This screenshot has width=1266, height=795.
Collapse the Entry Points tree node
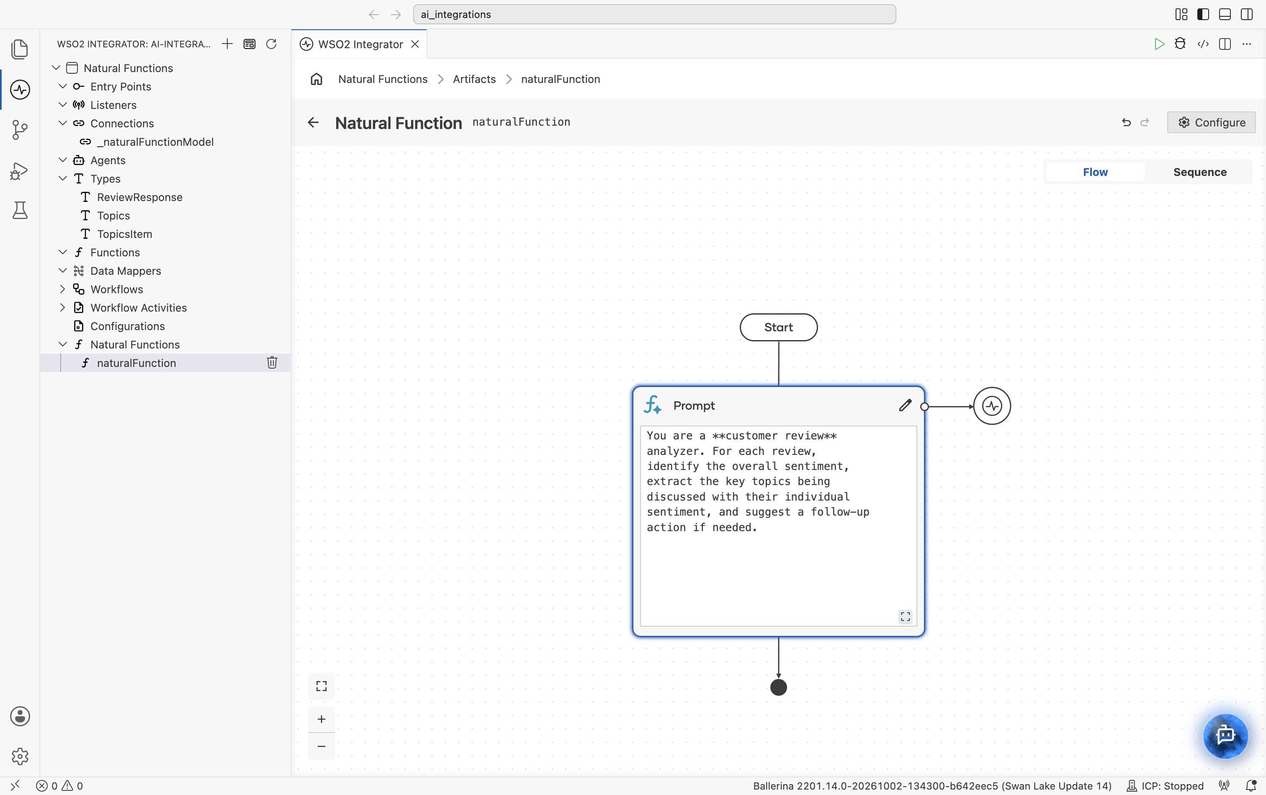click(62, 86)
